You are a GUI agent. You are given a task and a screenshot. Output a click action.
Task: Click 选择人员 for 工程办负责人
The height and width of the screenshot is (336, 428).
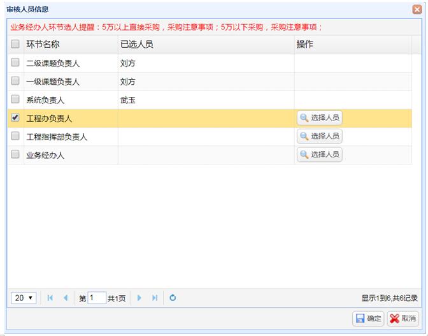tap(319, 118)
